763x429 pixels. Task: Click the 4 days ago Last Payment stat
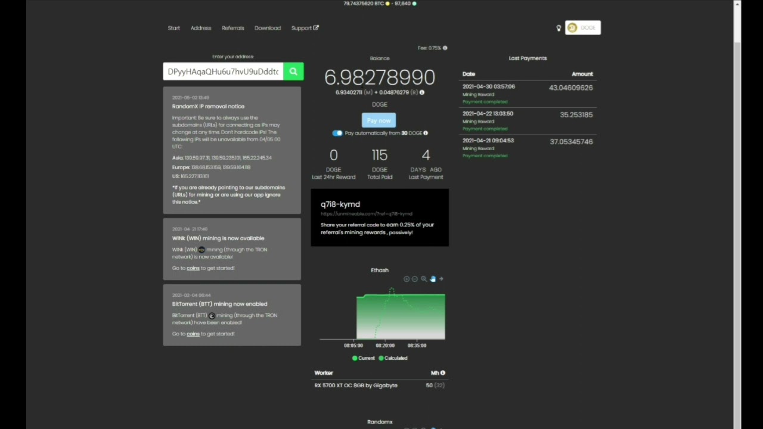coord(426,163)
